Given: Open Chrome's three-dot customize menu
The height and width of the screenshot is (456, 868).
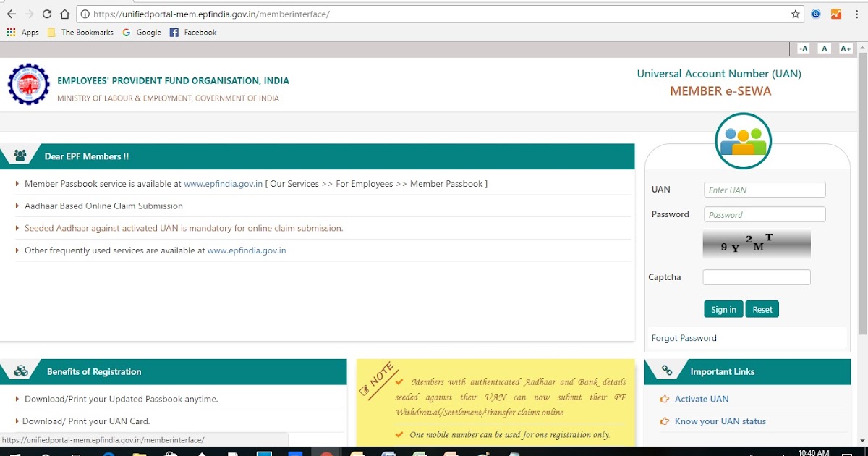Looking at the screenshot, I should click(858, 13).
